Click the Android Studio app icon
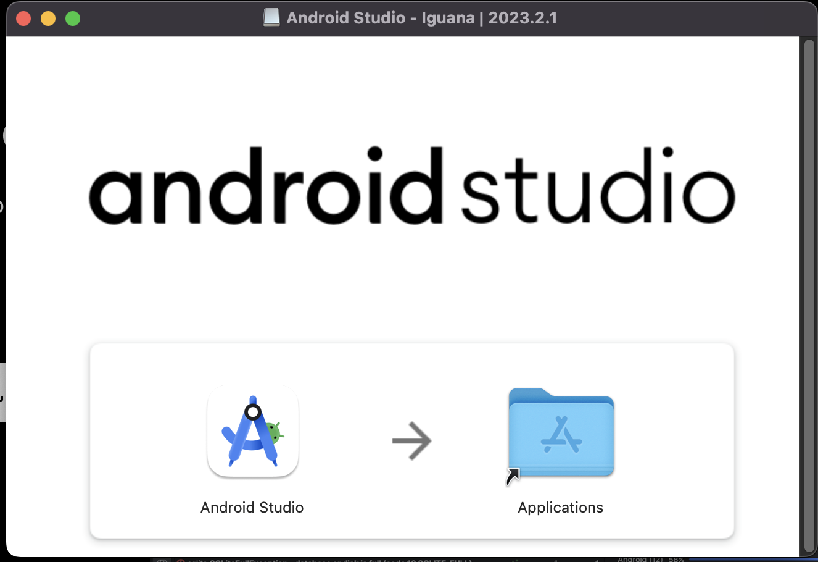This screenshot has height=562, width=818. [x=253, y=432]
